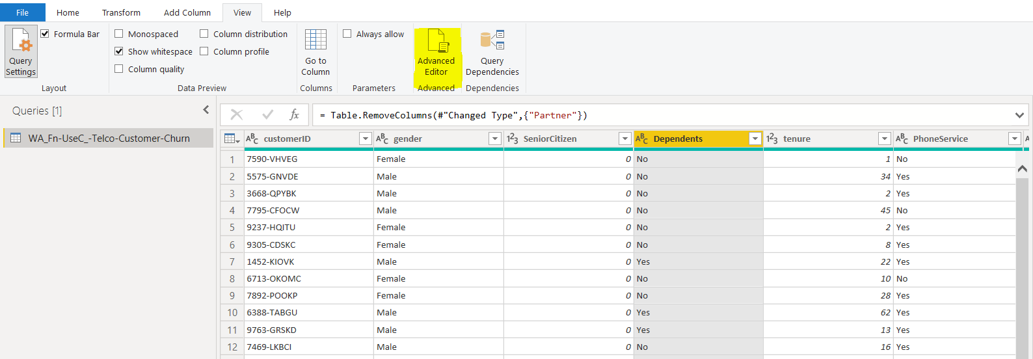Open the gender column filter dropdown
Viewport: 1033px width, 359px height.
[494, 139]
